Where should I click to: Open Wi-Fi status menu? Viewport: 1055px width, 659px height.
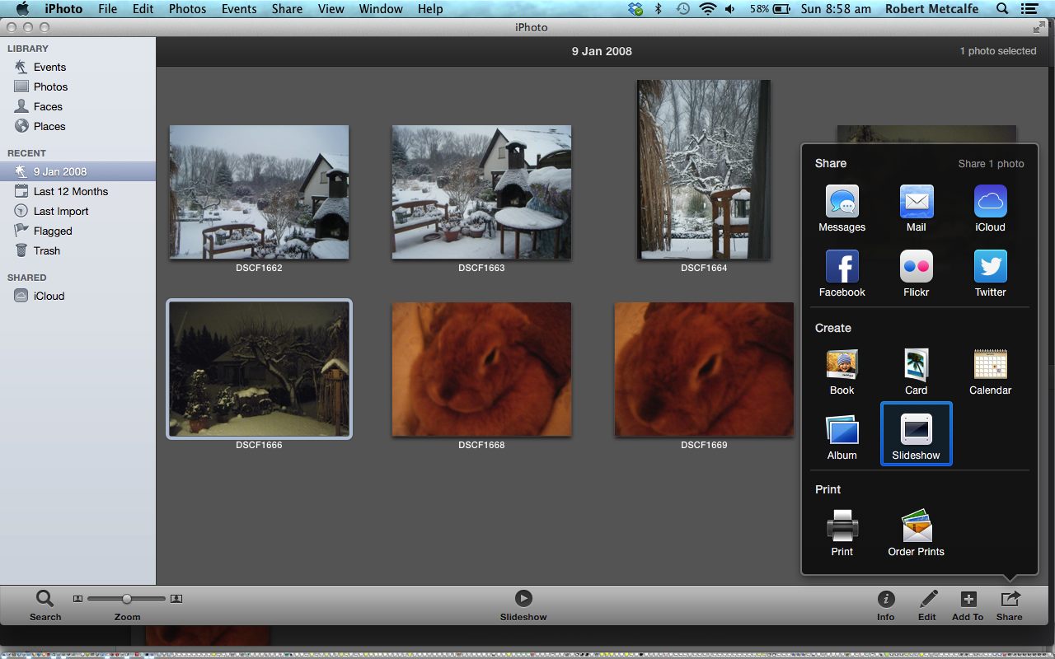[x=707, y=9]
